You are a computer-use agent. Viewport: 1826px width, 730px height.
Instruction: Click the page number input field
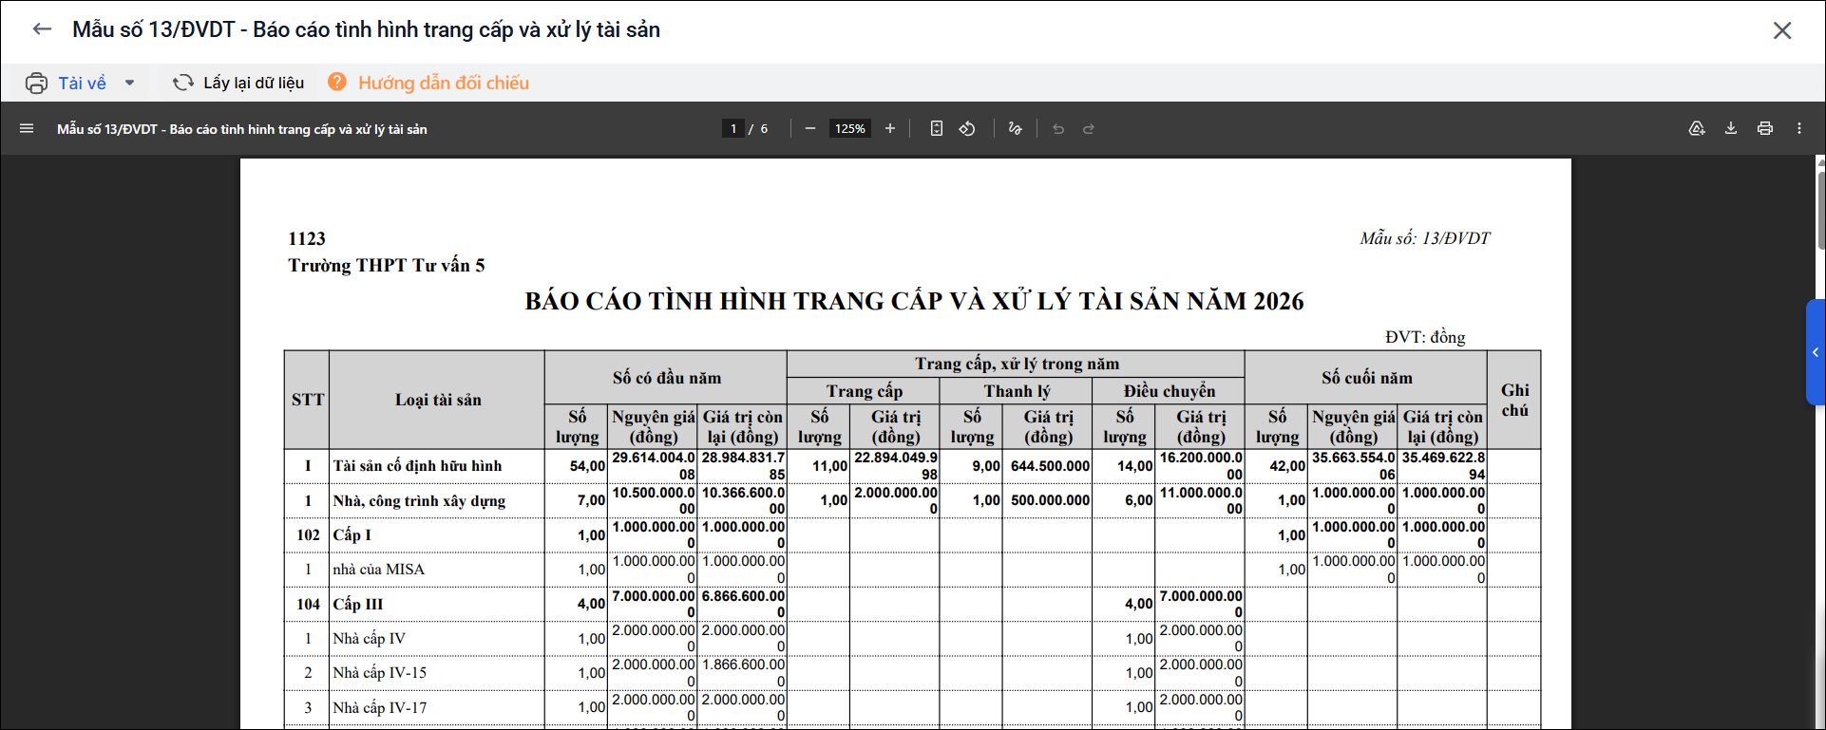733,128
